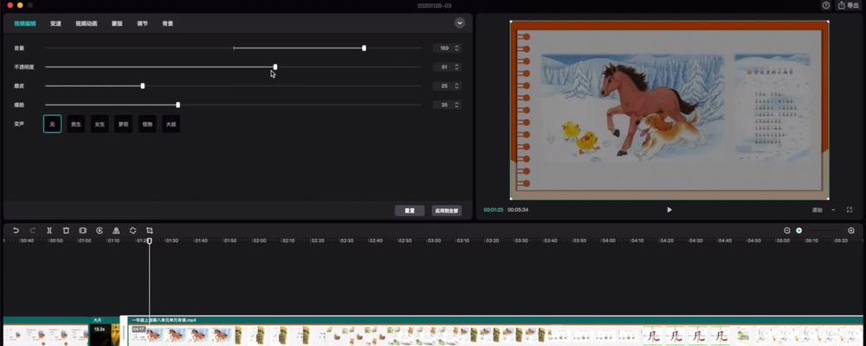Viewport: 866px width, 346px height.
Task: Open the 蒙版 tab
Action: (117, 23)
